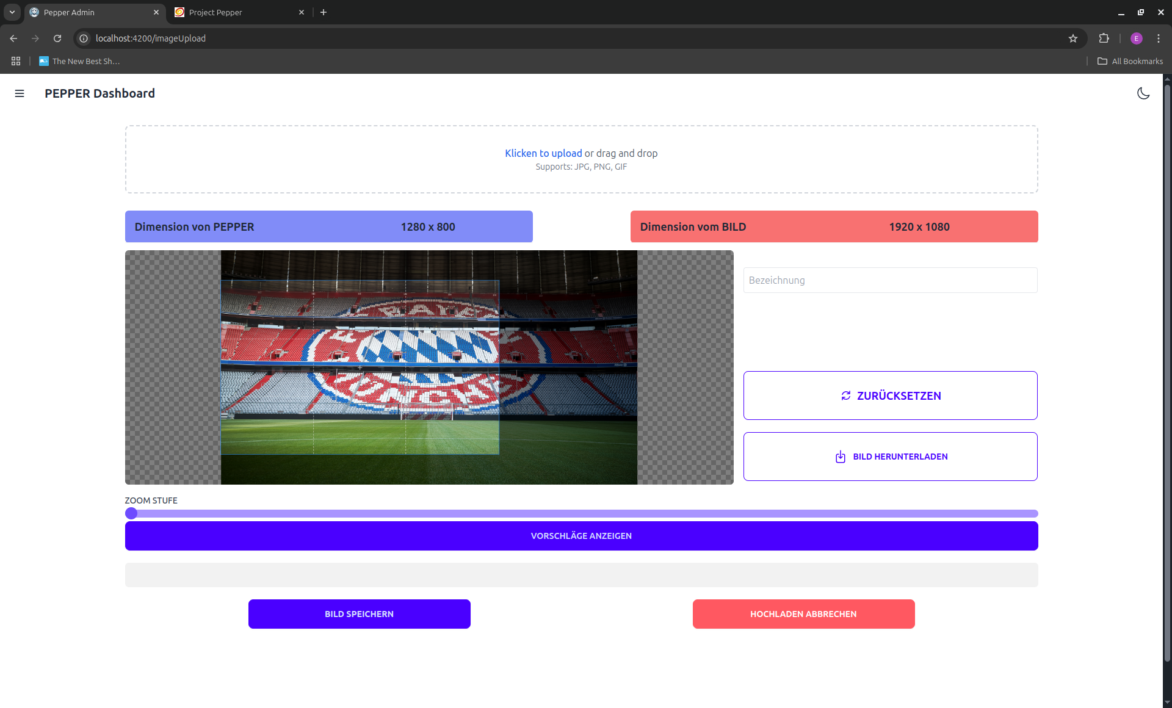The height and width of the screenshot is (708, 1172).
Task: Click Bild speichern button
Action: click(x=359, y=614)
